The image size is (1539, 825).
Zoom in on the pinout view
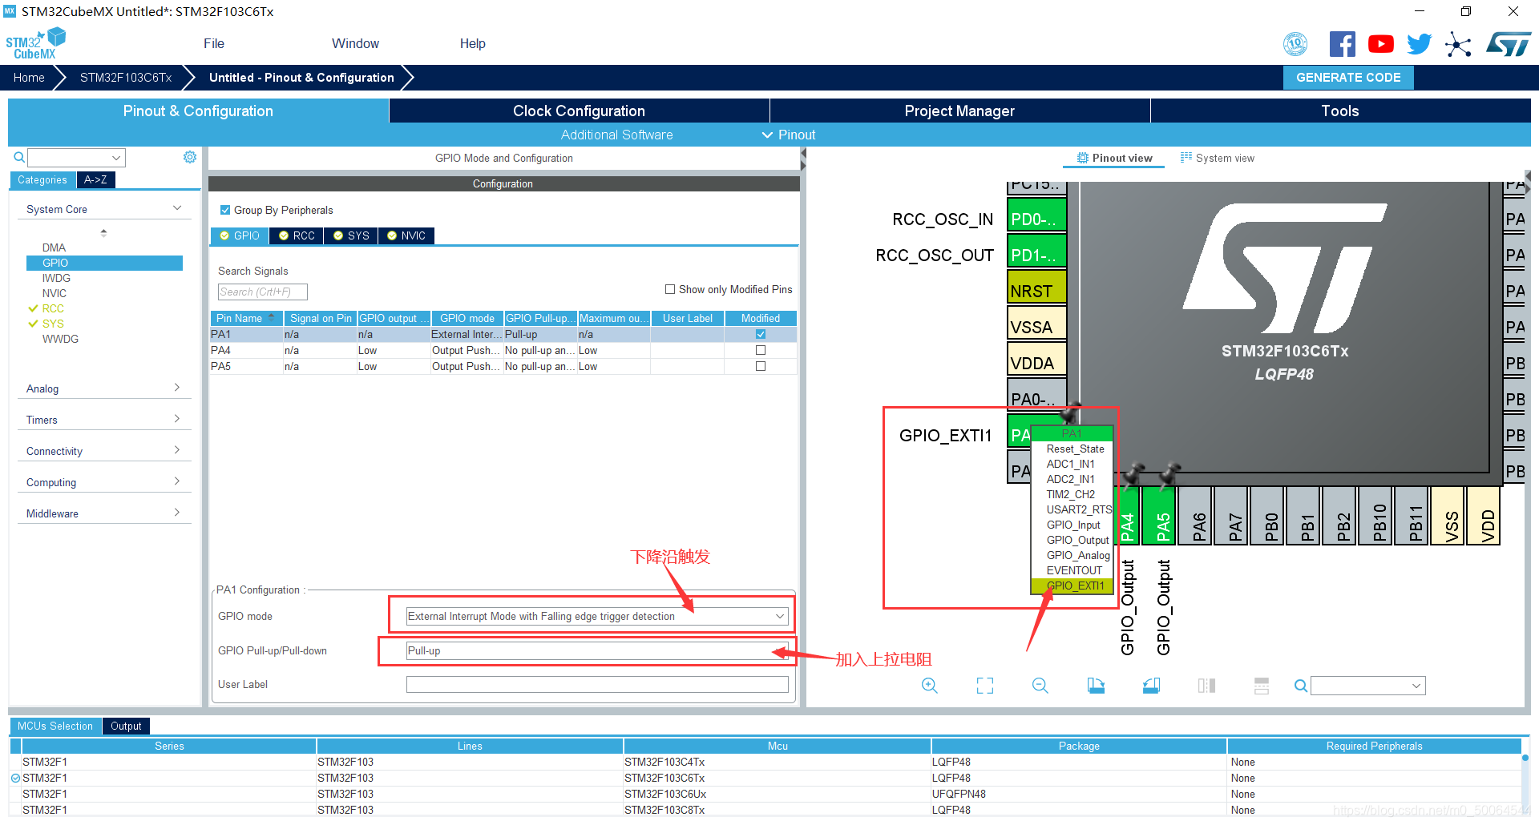[930, 686]
